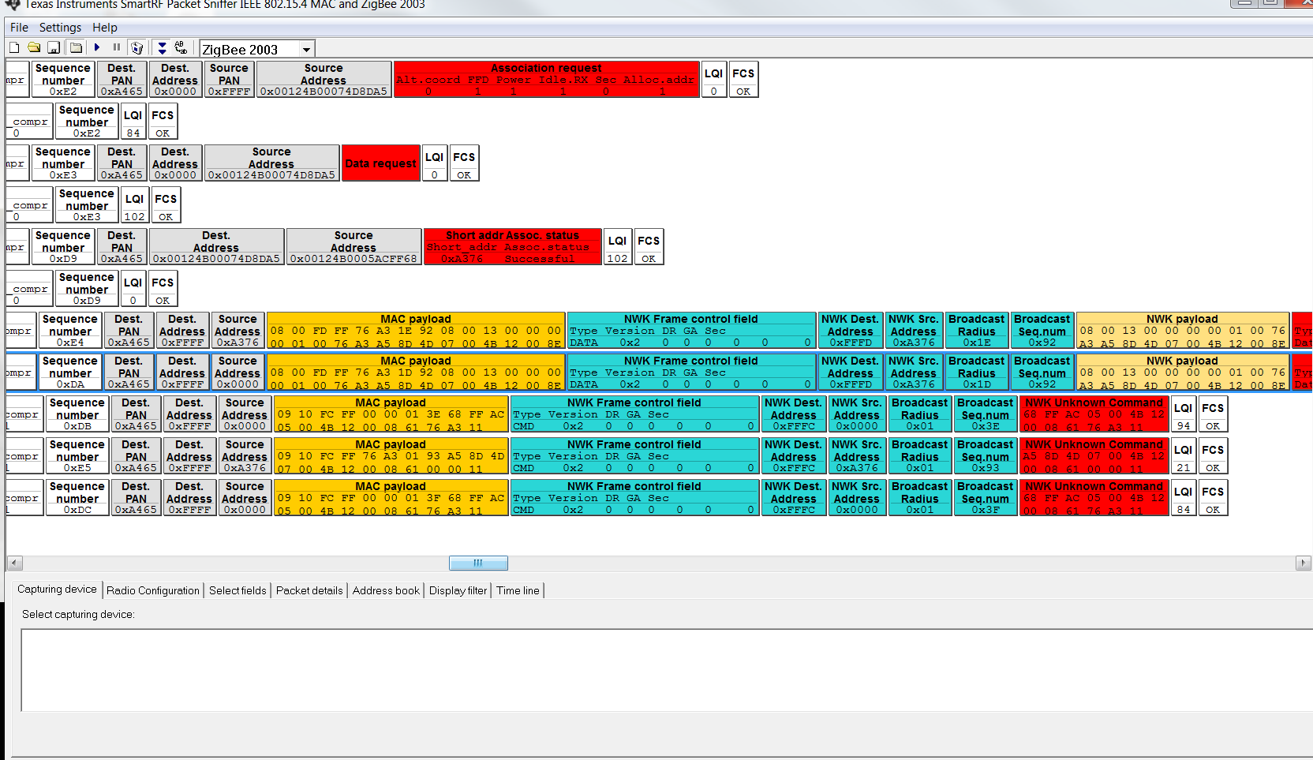Select the red Data request field
This screenshot has height=760, width=1313.
[380, 163]
